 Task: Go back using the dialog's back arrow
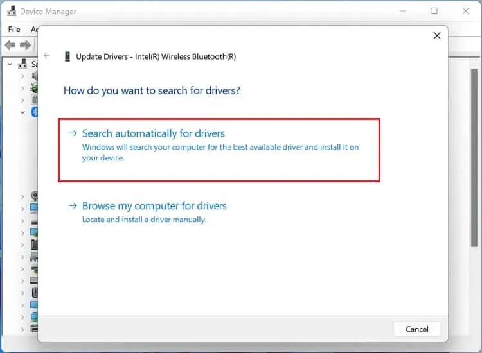[47, 56]
